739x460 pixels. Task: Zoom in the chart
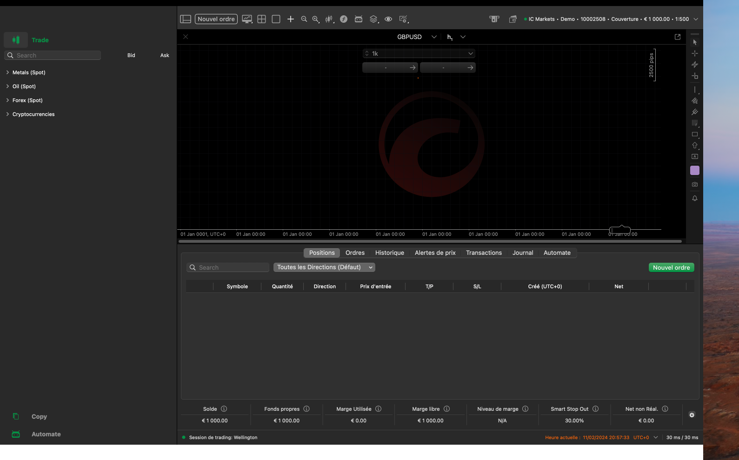point(316,19)
